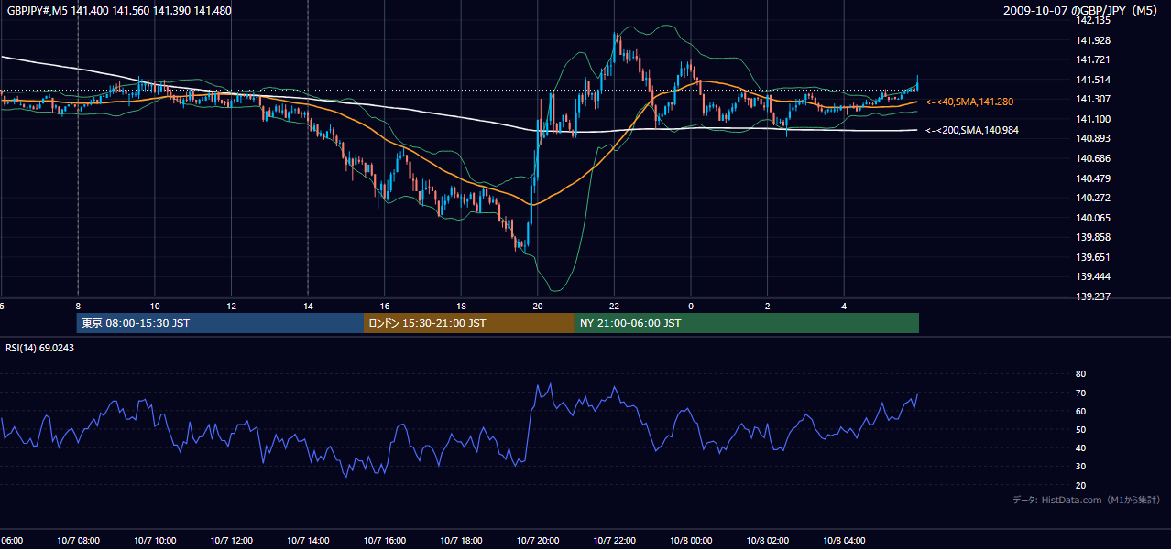This screenshot has width=1171, height=549.
Task: Click price axis value 141.928
Action: click(1094, 40)
